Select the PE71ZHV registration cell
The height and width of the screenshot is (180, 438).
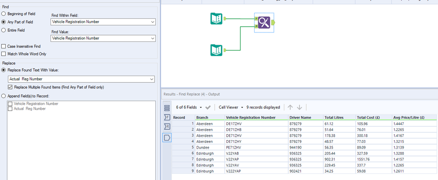coord(256,147)
